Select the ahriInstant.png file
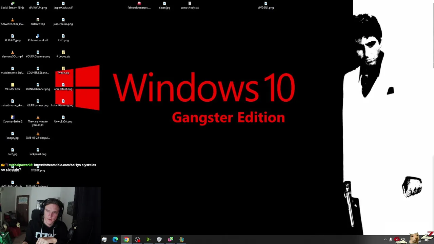434x244 pixels. pyautogui.click(x=63, y=87)
